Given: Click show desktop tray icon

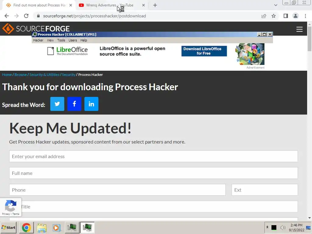Looking at the screenshot, I should pos(308,227).
